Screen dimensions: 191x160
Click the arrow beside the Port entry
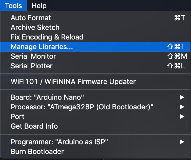[x=182, y=116]
